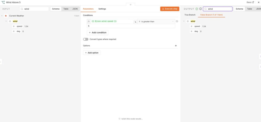Viewport: 261px width, 122px height.
Task: Click the 1 item count label
Action: tap(76, 16)
